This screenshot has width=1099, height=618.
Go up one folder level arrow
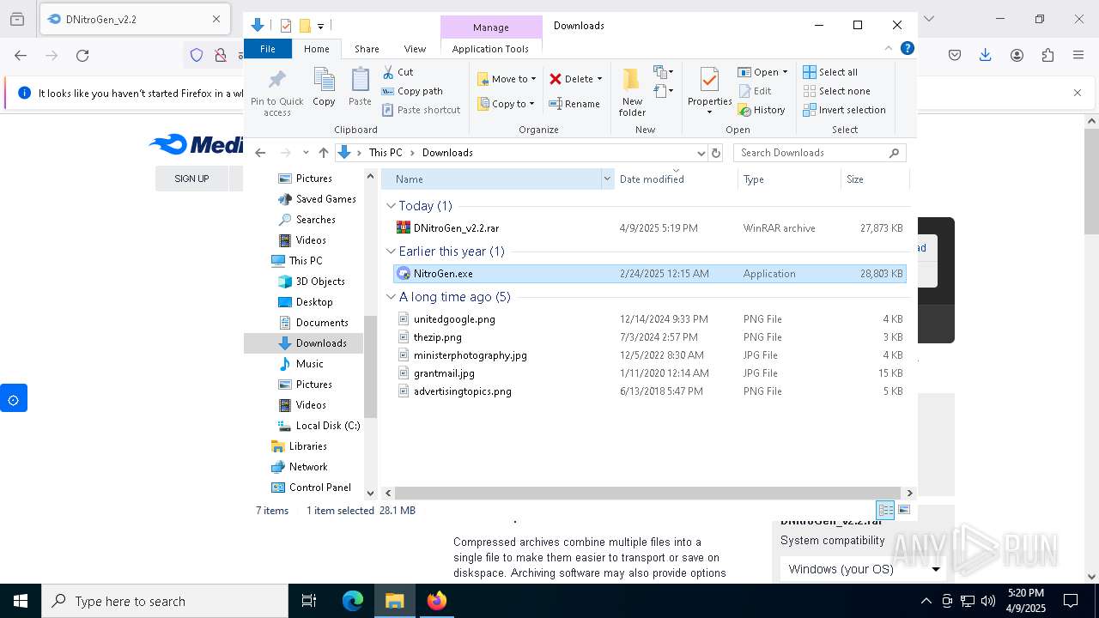[323, 153]
